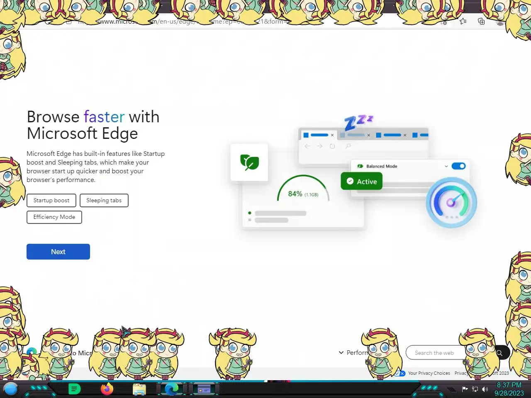Click the Action Center flag tray icon
Viewport: 531px width, 398px height.
click(x=465, y=389)
